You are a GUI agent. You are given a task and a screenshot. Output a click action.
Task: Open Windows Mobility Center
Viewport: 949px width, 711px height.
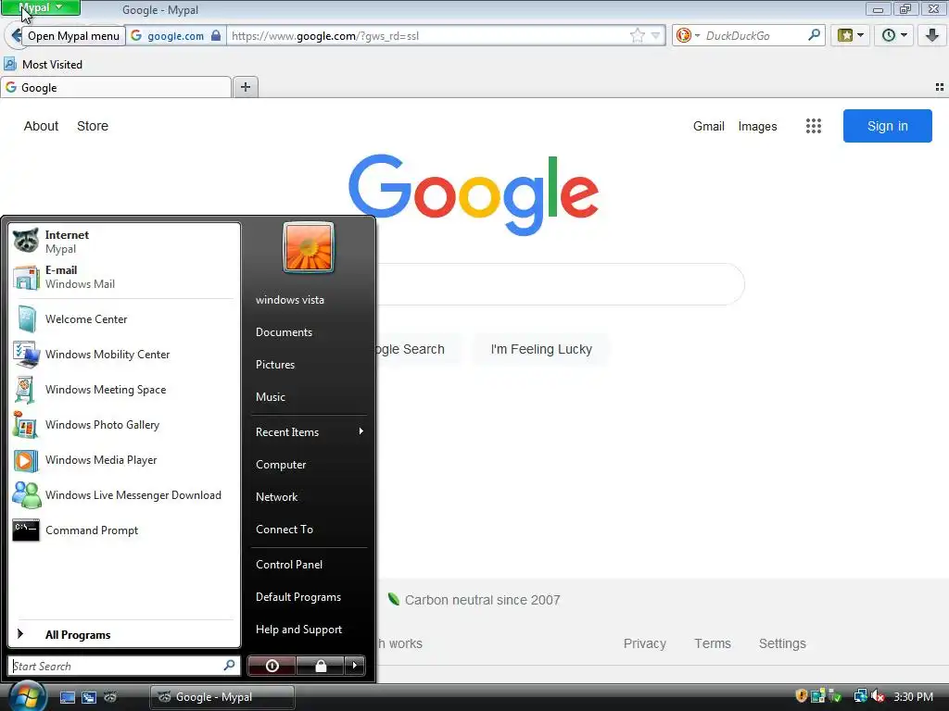point(123,355)
